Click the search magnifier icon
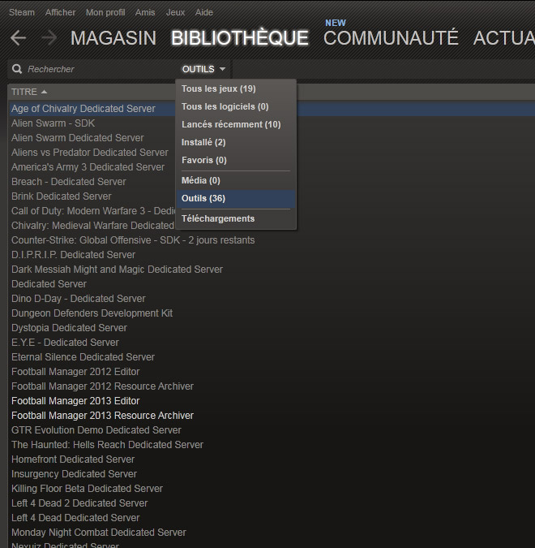This screenshot has height=548, width=535. 17,69
